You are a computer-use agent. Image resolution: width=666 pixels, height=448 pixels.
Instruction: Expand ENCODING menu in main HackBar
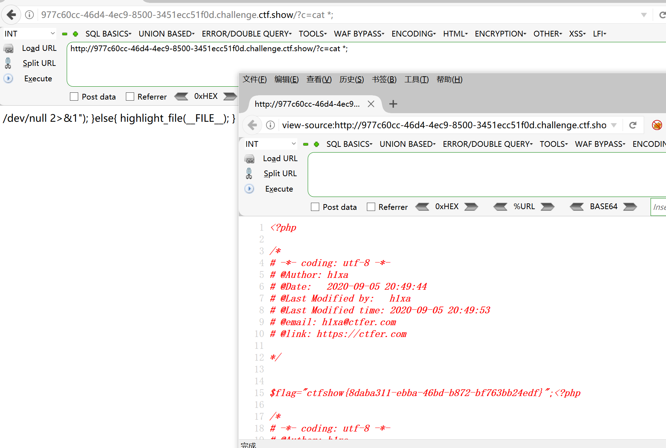[414, 34]
